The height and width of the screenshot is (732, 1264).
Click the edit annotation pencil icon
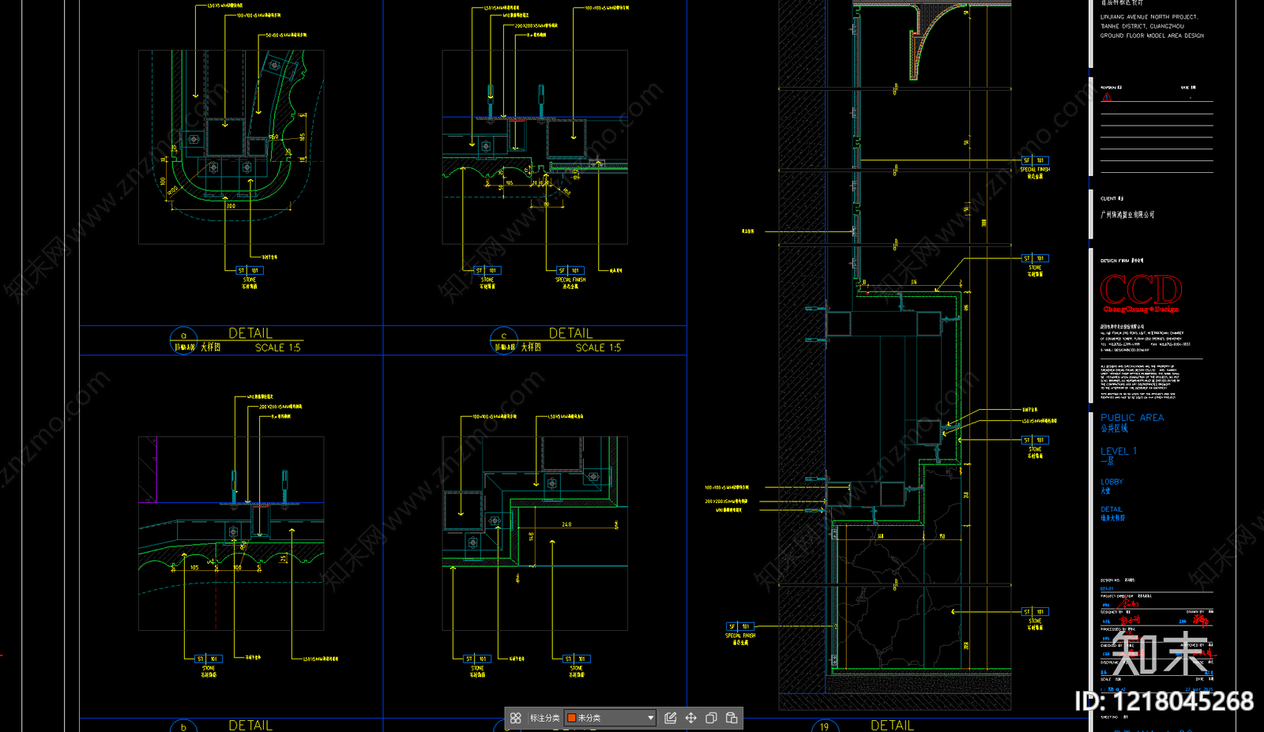(x=671, y=718)
